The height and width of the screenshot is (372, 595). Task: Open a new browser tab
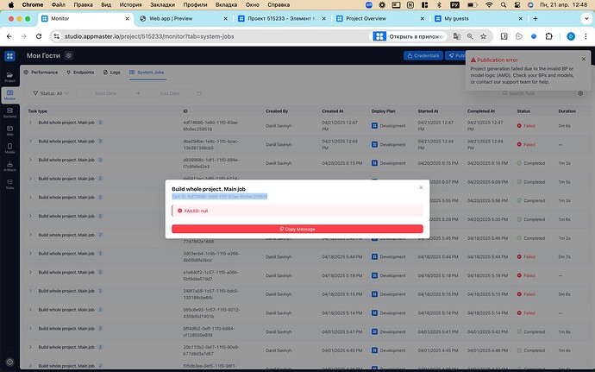[x=535, y=18]
